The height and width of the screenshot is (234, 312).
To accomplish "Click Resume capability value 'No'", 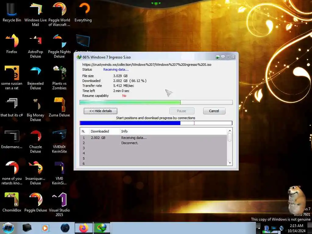I will pos(124,96).
